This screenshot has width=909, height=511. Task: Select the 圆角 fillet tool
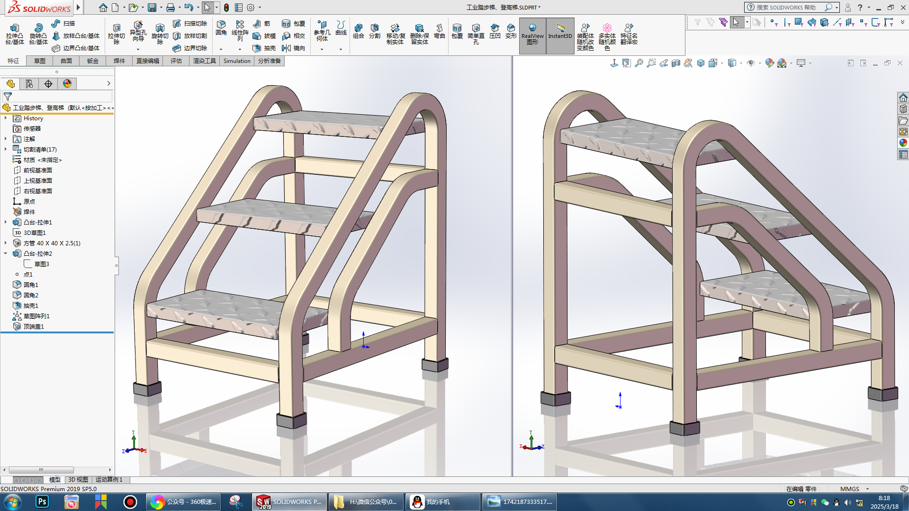click(221, 27)
